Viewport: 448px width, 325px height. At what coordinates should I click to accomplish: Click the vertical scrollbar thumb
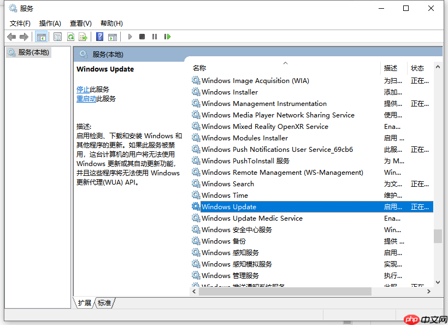[438, 236]
